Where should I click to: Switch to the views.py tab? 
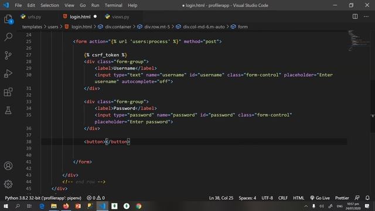[120, 17]
